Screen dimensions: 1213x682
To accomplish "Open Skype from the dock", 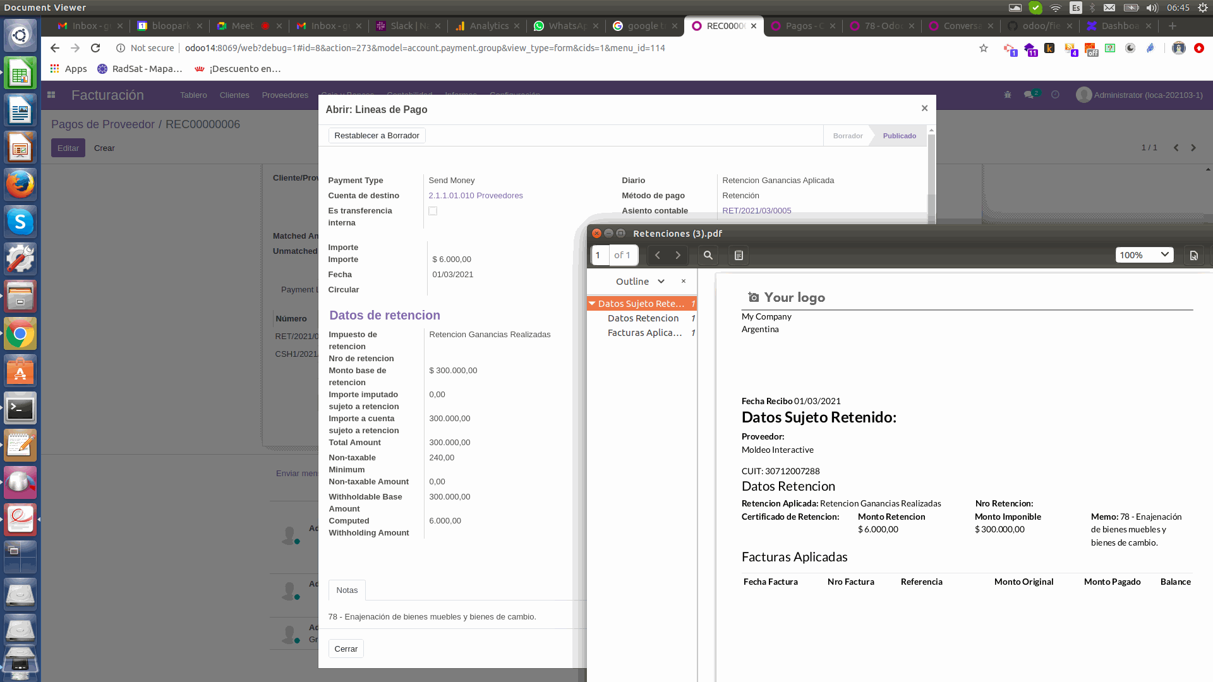I will 20,222.
